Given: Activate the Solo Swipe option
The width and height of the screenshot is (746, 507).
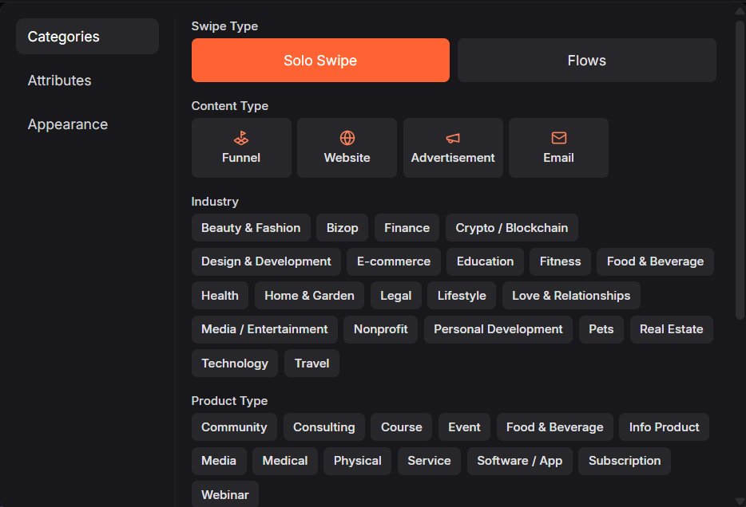Looking at the screenshot, I should 320,61.
